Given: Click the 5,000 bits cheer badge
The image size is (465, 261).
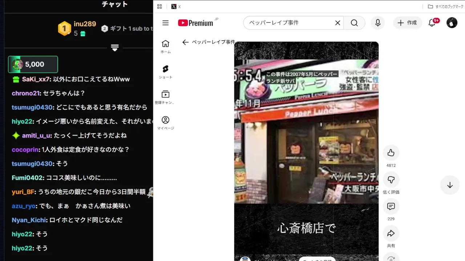Looking at the screenshot, I should [33, 65].
